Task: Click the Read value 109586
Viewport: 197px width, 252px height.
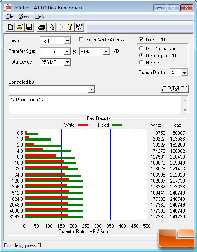Action: 177,138
